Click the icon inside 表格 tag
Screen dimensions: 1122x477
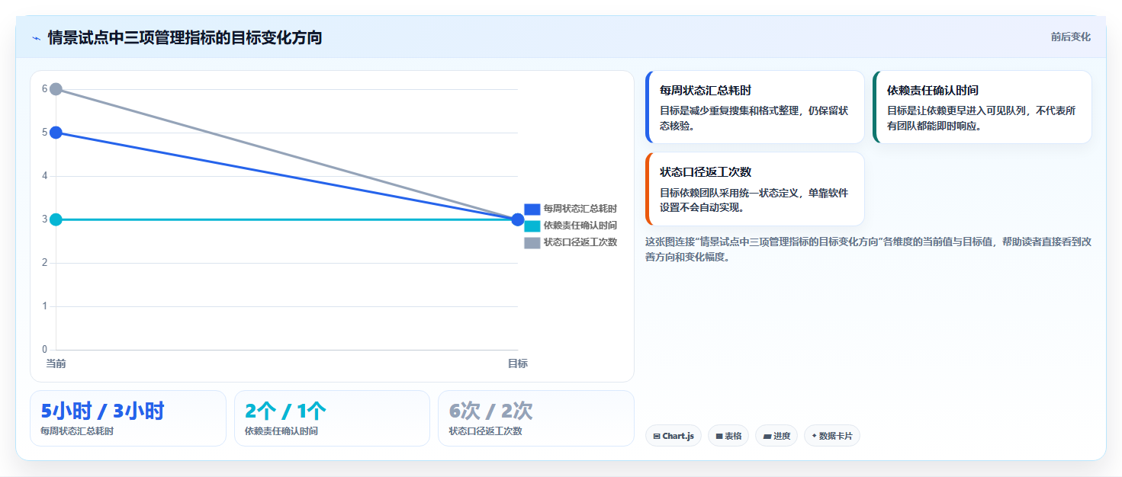coord(719,437)
